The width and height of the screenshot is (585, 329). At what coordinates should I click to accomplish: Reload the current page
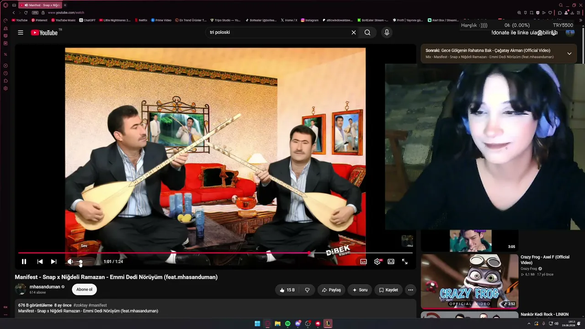pyautogui.click(x=26, y=13)
